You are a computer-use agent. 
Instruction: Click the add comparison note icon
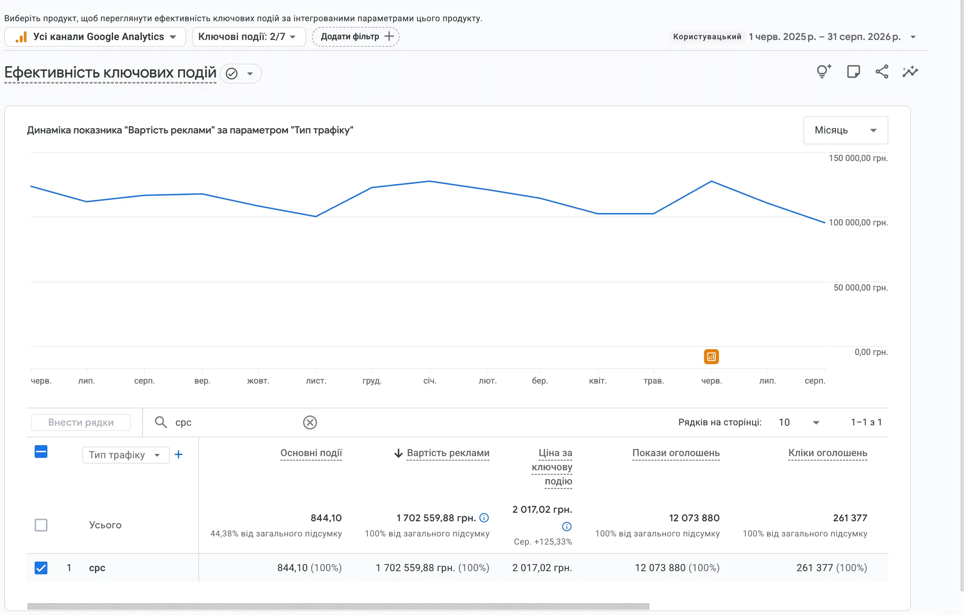coord(853,72)
